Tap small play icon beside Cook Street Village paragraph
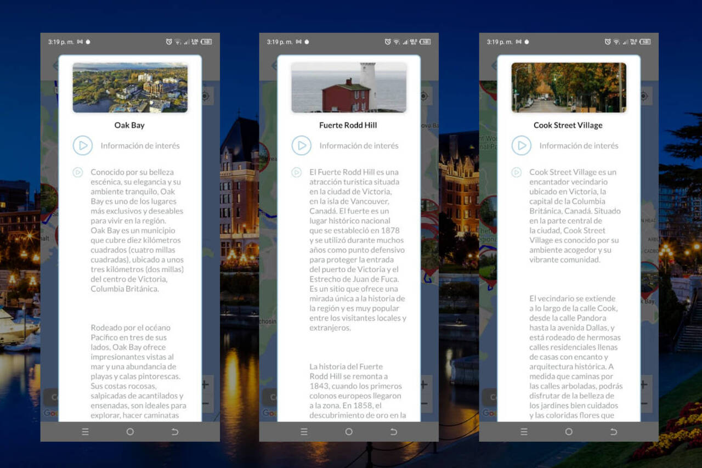 [x=516, y=172]
